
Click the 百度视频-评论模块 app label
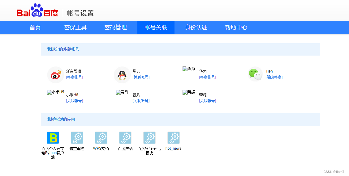(149, 151)
